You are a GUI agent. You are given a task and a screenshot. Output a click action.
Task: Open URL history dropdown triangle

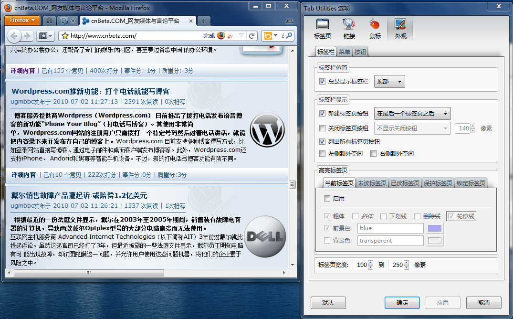point(241,36)
